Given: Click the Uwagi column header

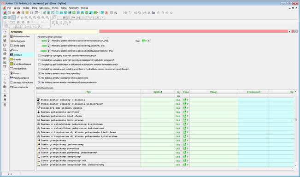Looking at the screenshot, I should pyautogui.click(x=214, y=92).
